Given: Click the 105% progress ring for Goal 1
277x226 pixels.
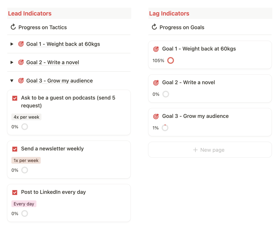Looking at the screenshot, I should [x=171, y=60].
